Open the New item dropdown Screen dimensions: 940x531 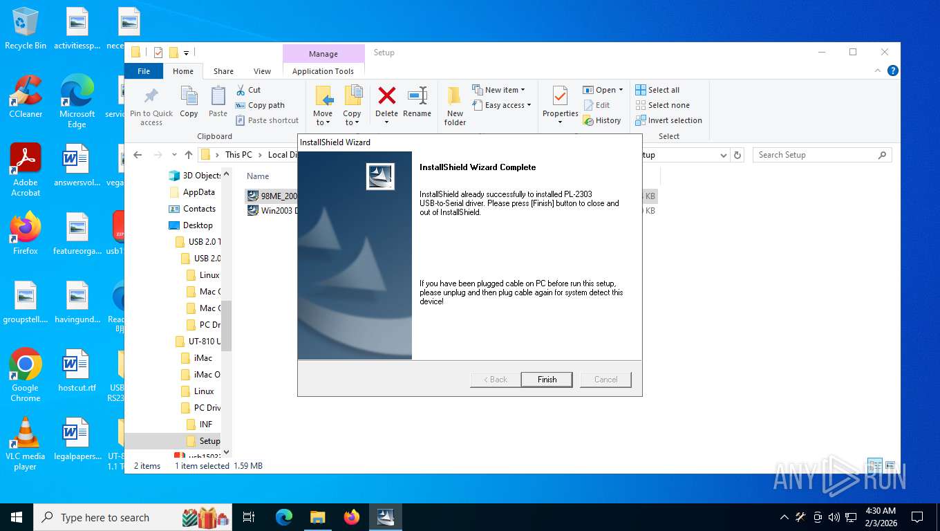pos(498,90)
